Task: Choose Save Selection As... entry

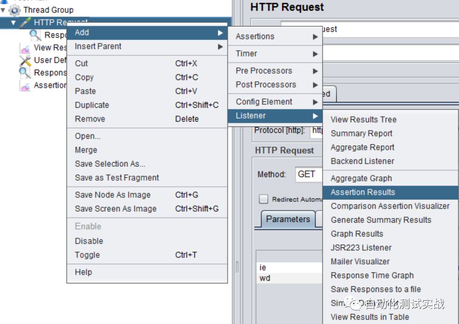Action: click(147, 164)
